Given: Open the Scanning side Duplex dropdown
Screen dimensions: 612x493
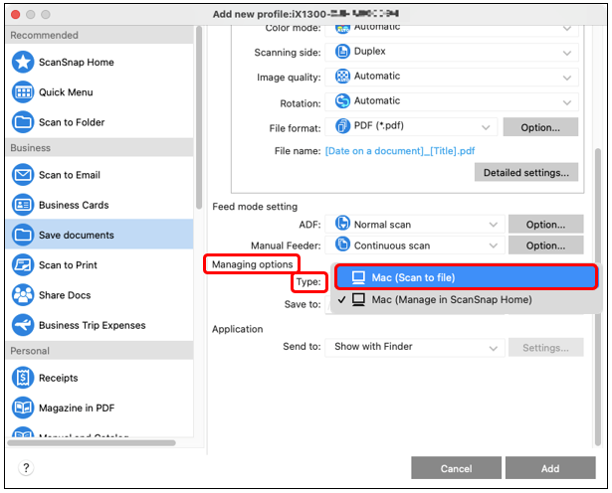Looking at the screenshot, I should click(x=452, y=52).
